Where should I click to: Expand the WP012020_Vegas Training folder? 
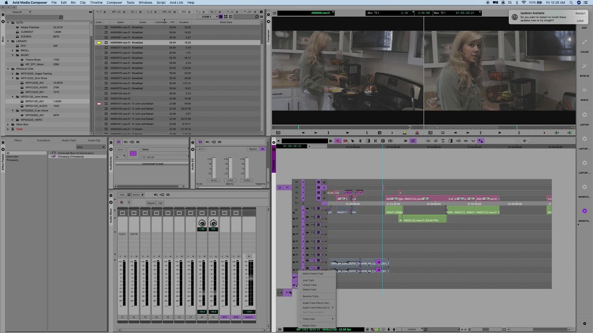tap(13, 74)
